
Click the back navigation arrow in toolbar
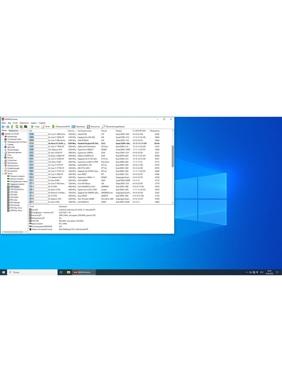(3, 127)
